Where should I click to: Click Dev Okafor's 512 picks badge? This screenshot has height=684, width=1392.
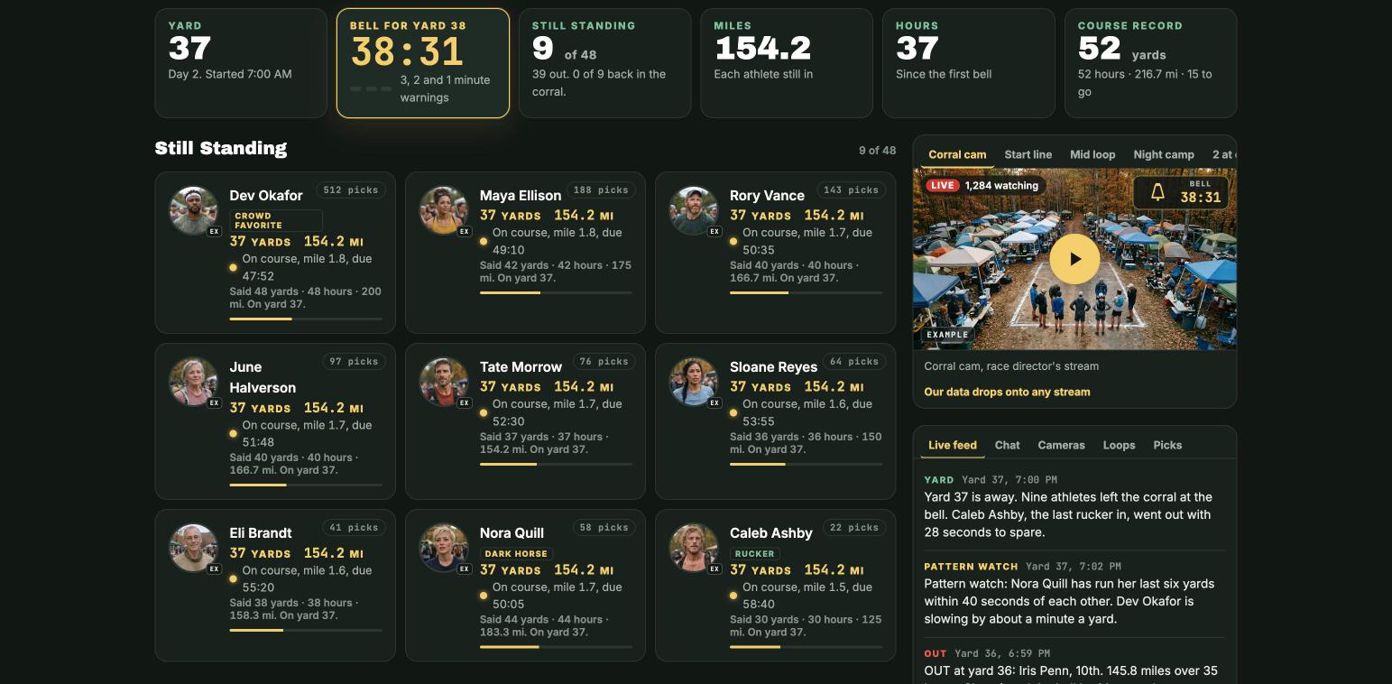tap(351, 190)
